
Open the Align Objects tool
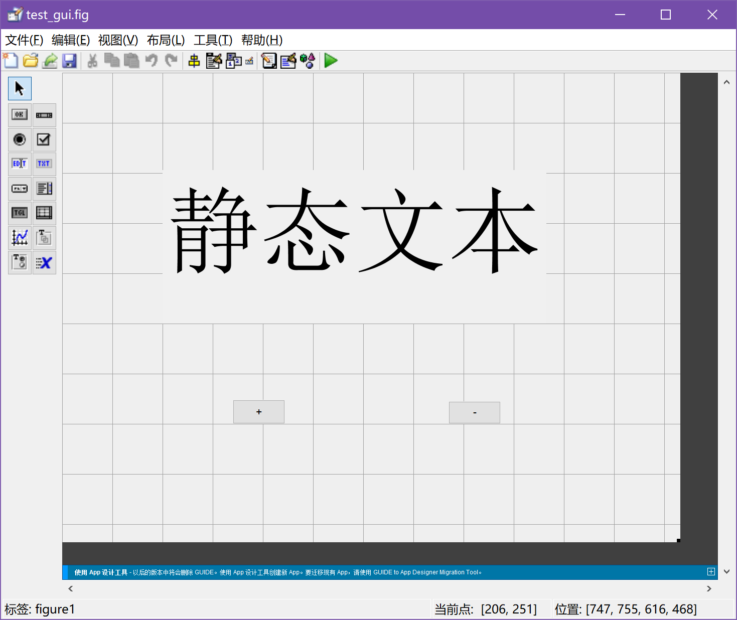[194, 61]
